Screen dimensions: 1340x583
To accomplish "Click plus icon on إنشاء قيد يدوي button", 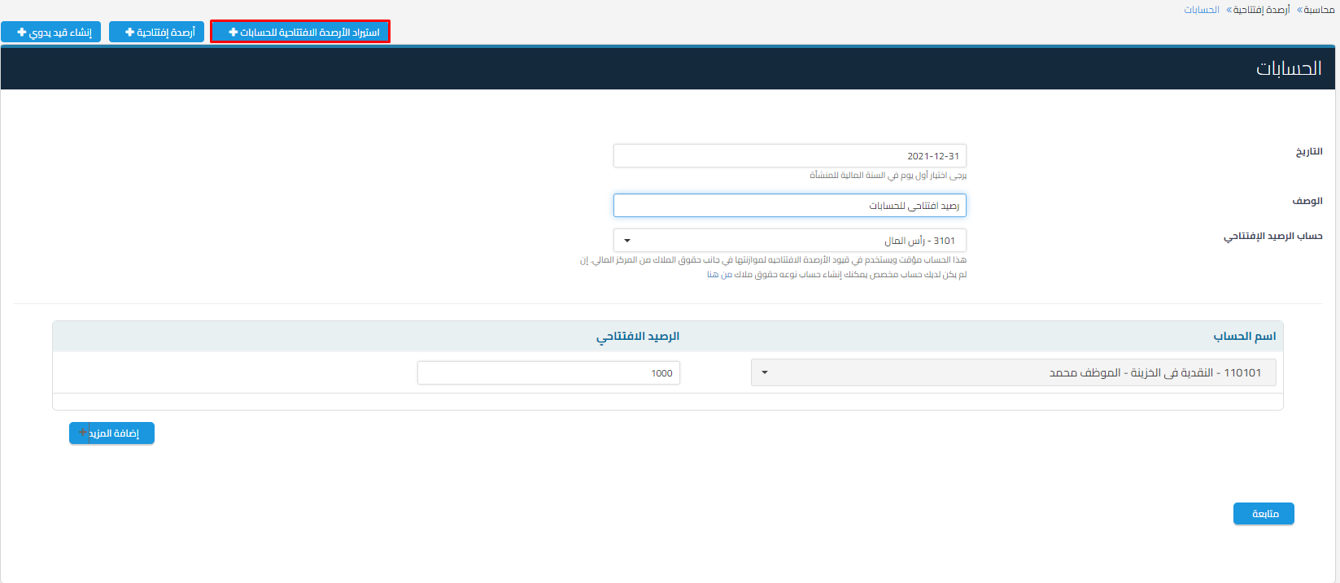I will click(22, 33).
